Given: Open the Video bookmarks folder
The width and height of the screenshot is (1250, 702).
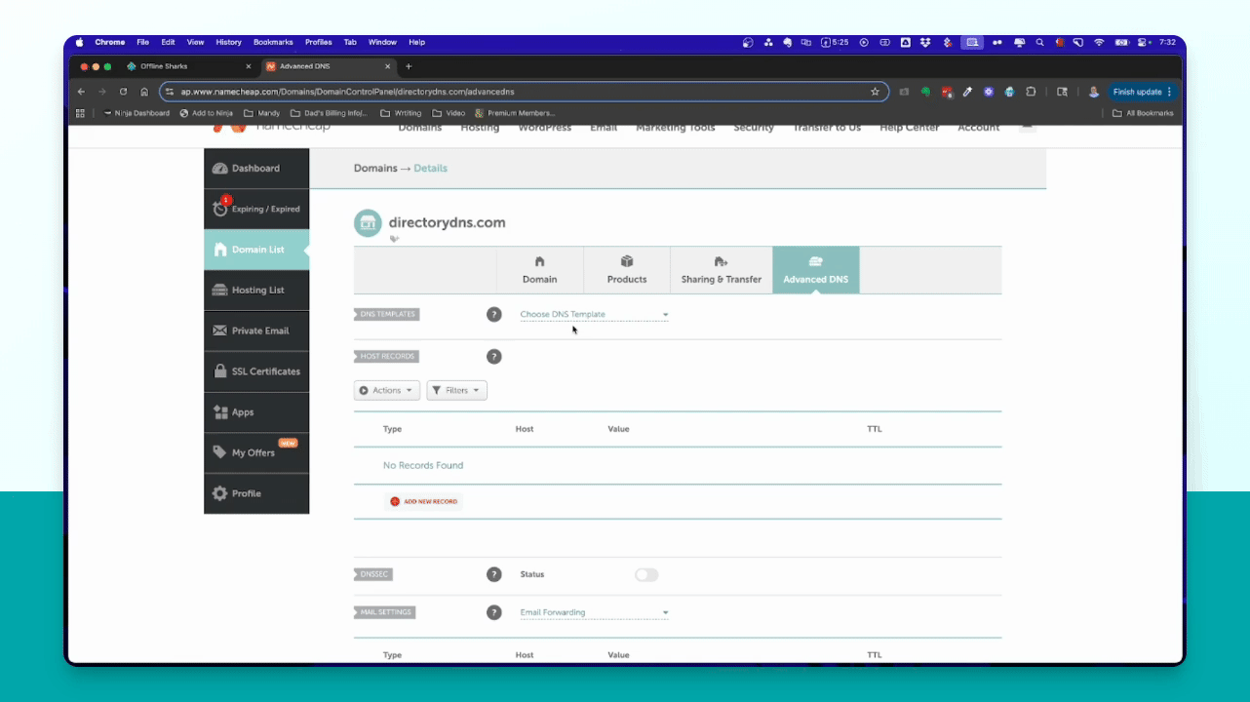Looking at the screenshot, I should pos(449,113).
